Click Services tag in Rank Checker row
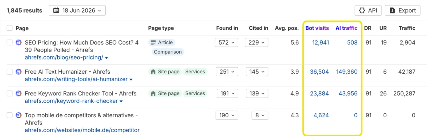The image size is (427, 136). 195,93
